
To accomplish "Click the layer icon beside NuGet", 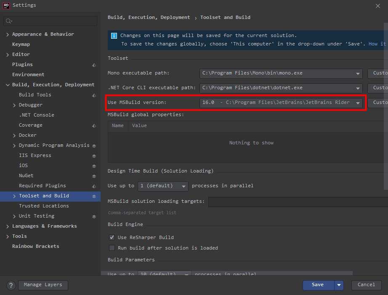I will 94,176.
